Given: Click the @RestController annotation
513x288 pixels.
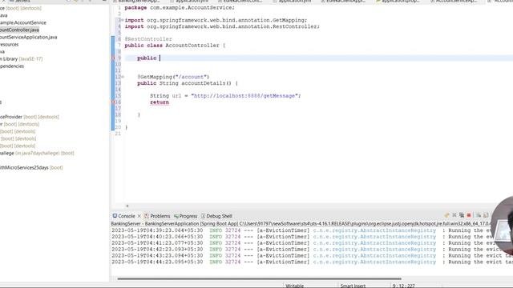Looking at the screenshot, I should pyautogui.click(x=148, y=39).
